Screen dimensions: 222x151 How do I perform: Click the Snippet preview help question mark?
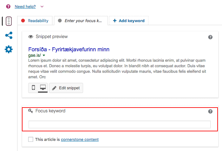(x=210, y=37)
